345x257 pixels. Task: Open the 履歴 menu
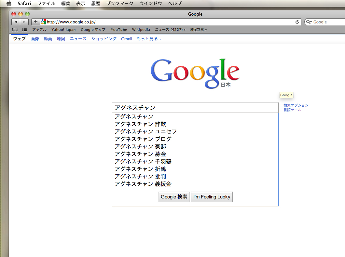coord(95,4)
